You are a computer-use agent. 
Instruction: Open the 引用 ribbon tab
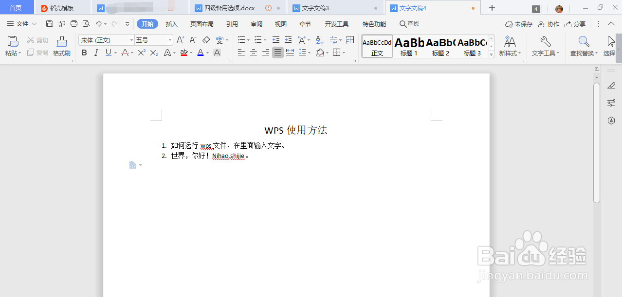tap(232, 24)
